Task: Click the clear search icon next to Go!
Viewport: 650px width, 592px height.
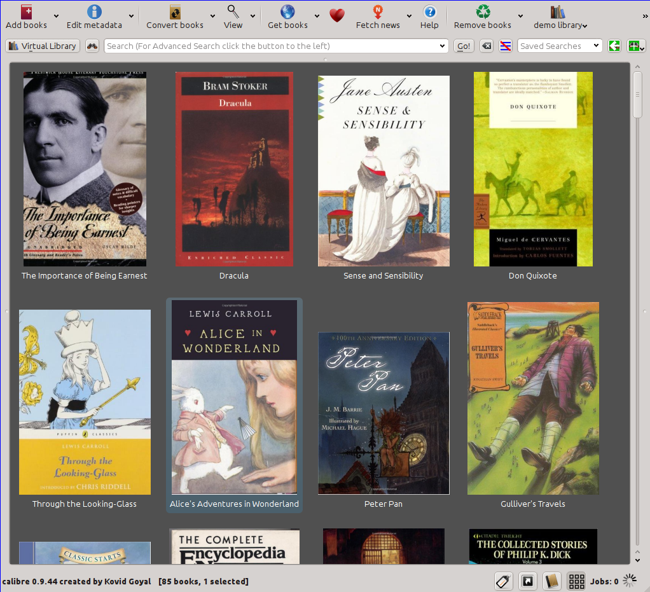Action: coord(486,46)
